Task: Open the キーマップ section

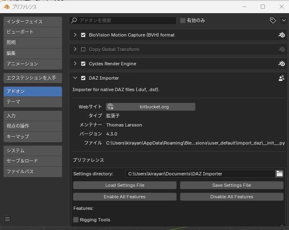Action: point(33,137)
